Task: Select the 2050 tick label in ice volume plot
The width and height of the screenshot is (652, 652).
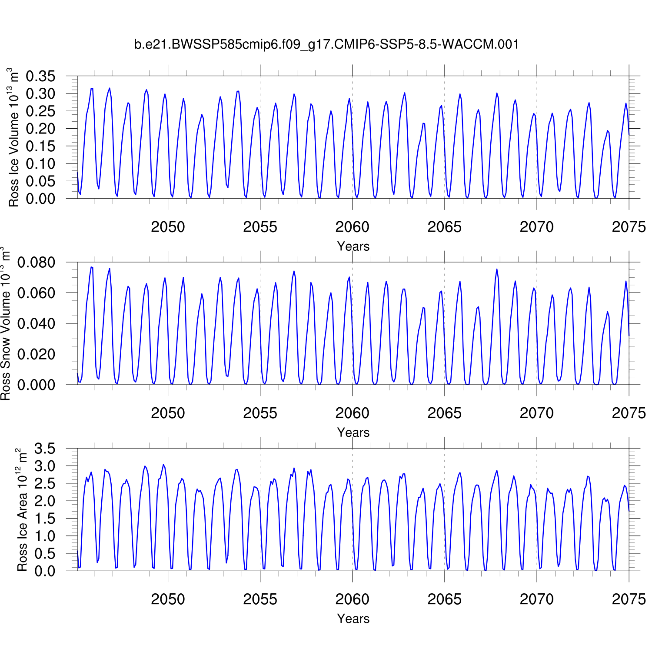Action: pos(168,227)
